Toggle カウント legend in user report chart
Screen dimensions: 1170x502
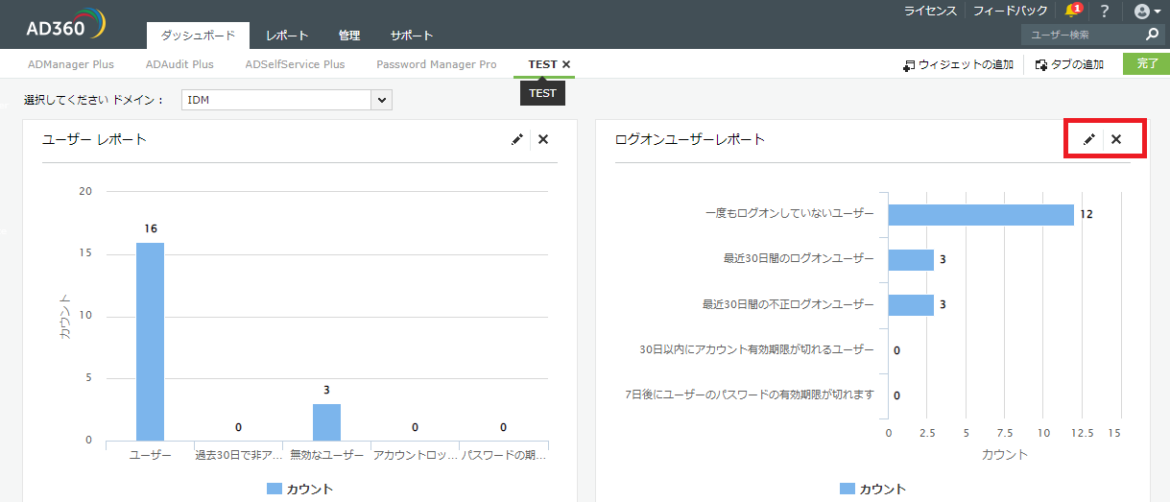[x=299, y=489]
